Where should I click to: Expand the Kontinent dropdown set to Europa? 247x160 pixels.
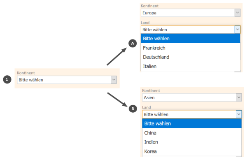coord(238,13)
